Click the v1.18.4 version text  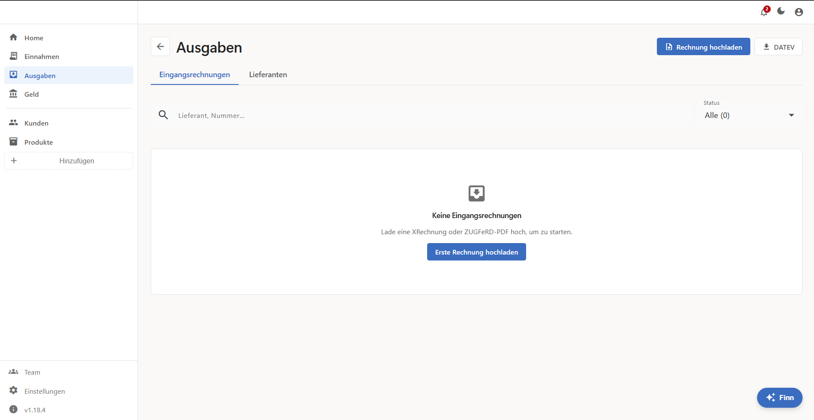point(35,410)
